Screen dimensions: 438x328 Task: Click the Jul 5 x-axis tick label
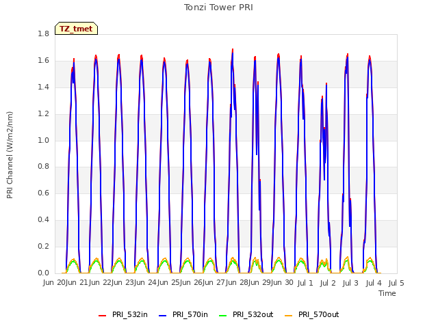(396, 283)
